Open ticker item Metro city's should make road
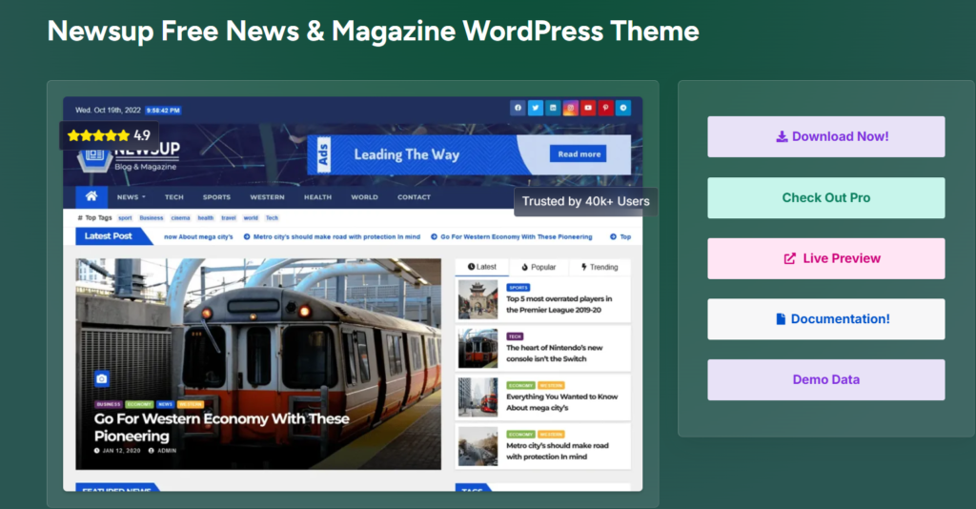 336,237
